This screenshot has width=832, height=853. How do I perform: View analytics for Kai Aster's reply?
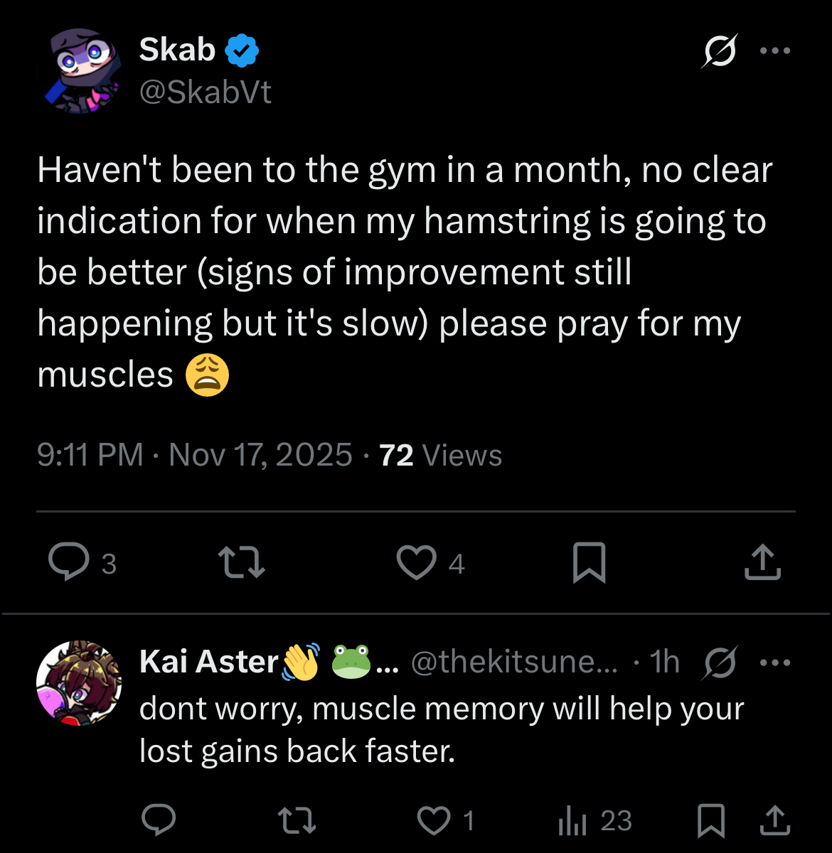573,820
